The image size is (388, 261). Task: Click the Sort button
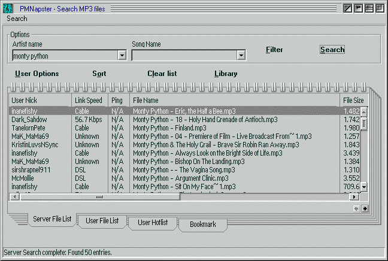99,74
